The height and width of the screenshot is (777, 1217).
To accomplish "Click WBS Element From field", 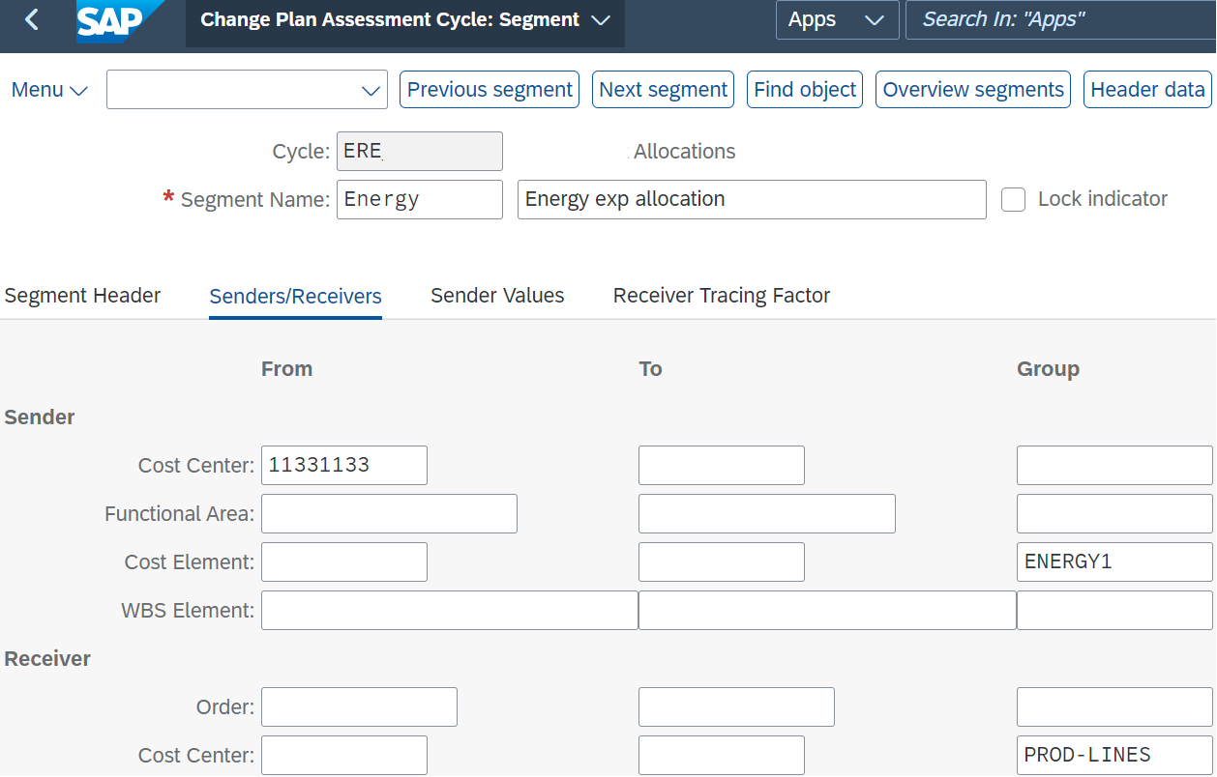I will tap(450, 610).
